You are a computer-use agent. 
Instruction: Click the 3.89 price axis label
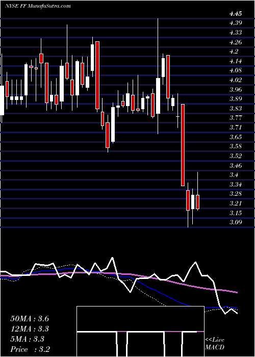tap(236, 99)
